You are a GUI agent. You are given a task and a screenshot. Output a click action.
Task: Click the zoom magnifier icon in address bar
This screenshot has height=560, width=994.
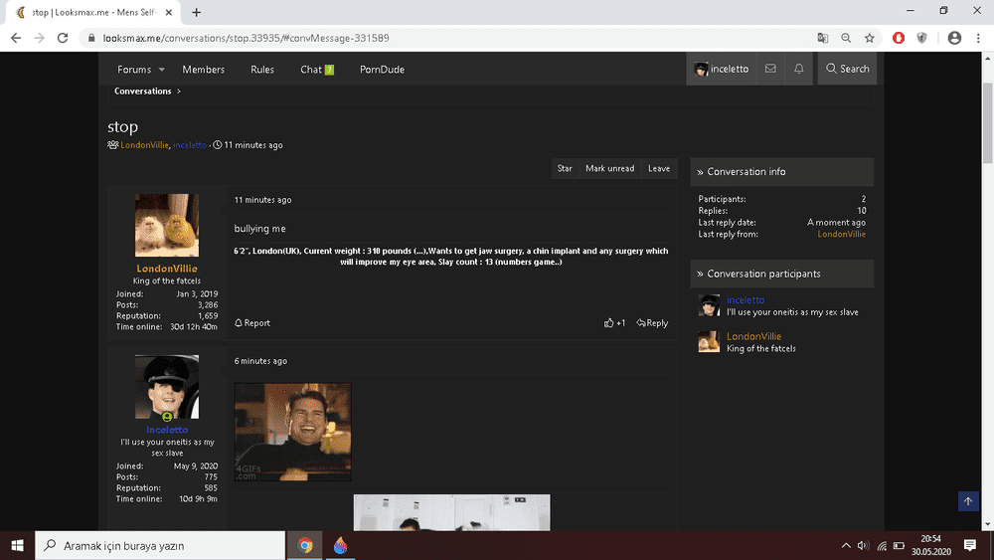click(846, 38)
